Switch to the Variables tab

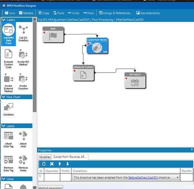pyautogui.click(x=45, y=157)
